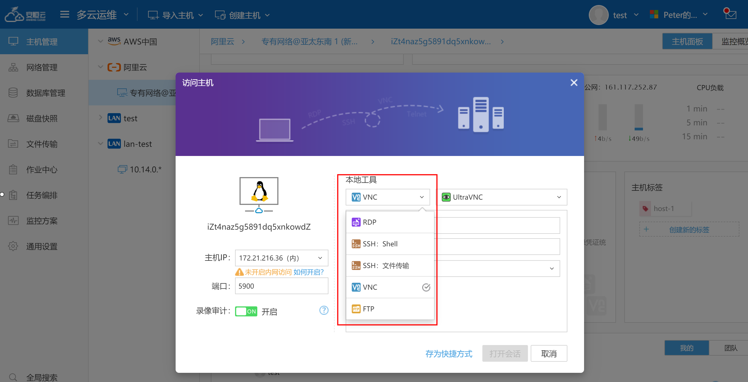The image size is (748, 382).
Task: Click 取消 button
Action: [548, 354]
